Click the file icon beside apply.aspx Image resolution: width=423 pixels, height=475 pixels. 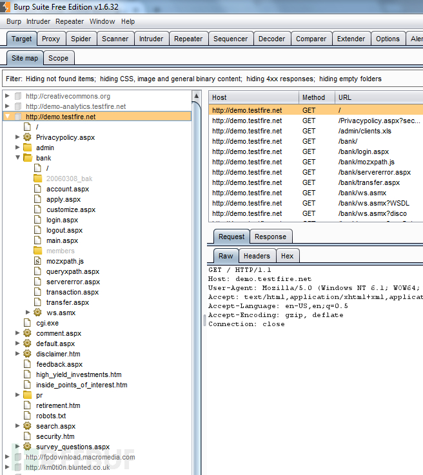[x=37, y=199]
